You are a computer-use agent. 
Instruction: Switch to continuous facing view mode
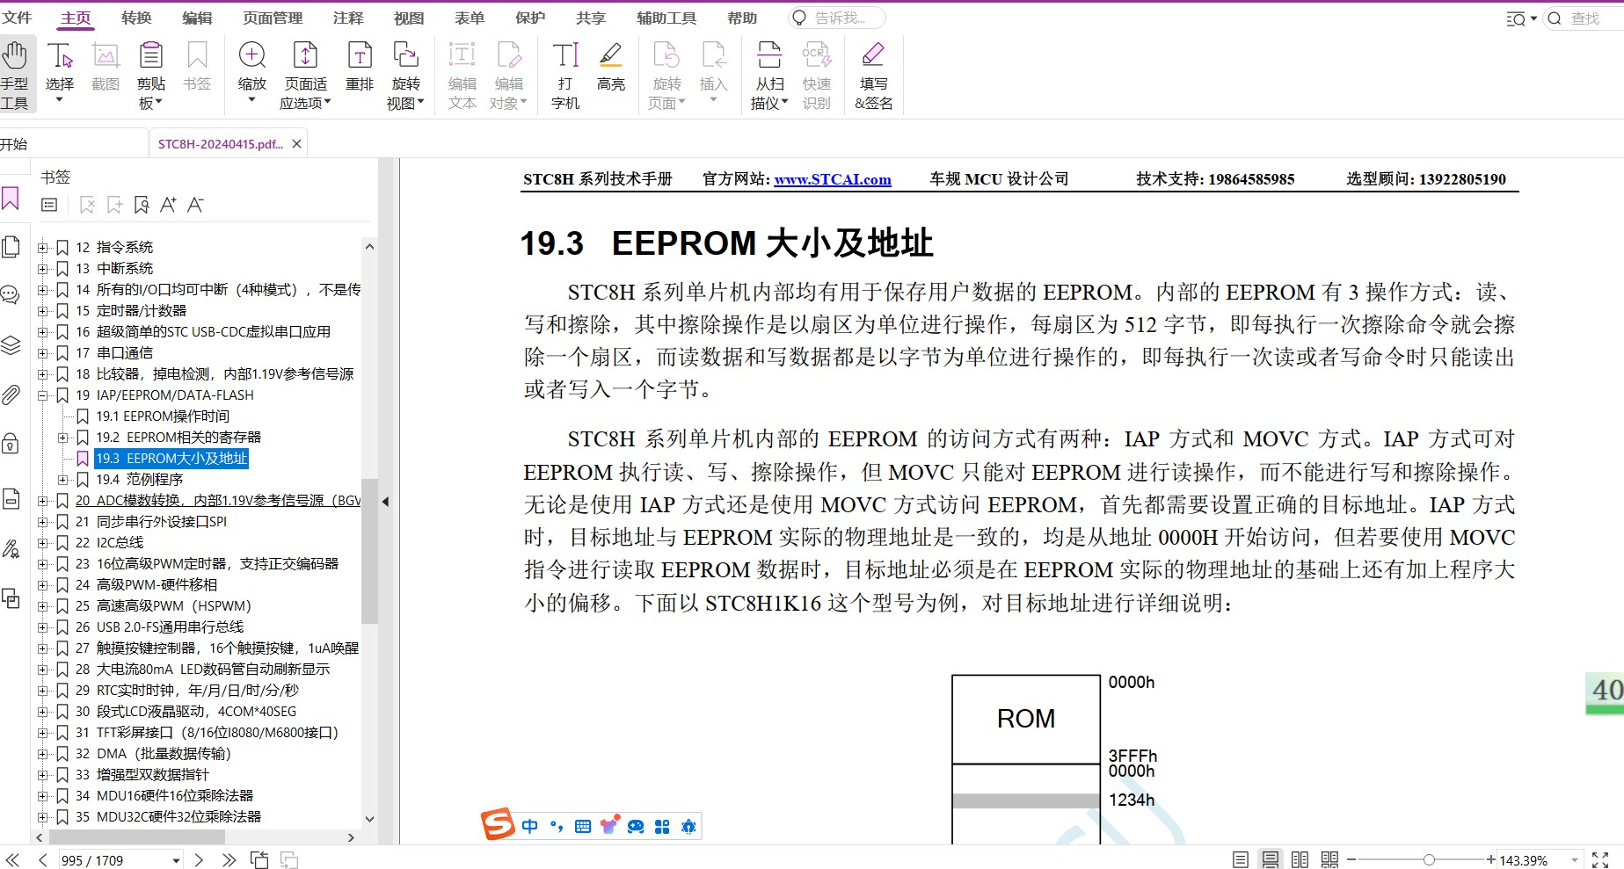tap(1329, 860)
